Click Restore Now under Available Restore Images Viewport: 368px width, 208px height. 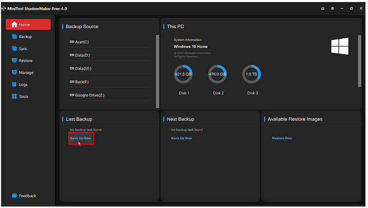tap(282, 138)
